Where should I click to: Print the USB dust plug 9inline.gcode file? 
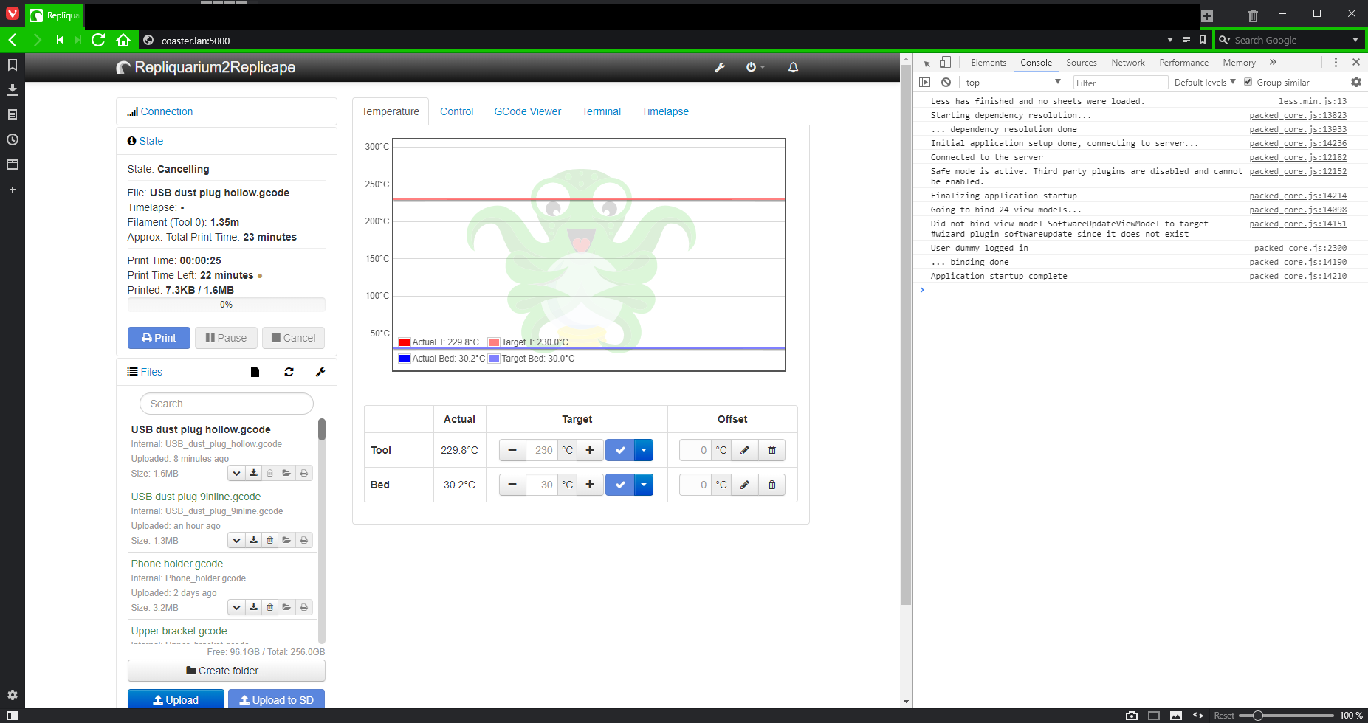[x=303, y=540]
